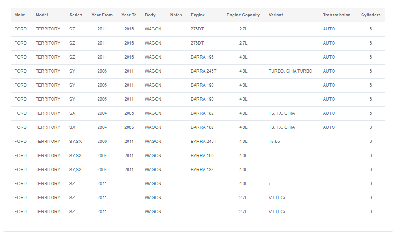
Task: Select the first V6 TDCi variant cell
Action: click(276, 198)
